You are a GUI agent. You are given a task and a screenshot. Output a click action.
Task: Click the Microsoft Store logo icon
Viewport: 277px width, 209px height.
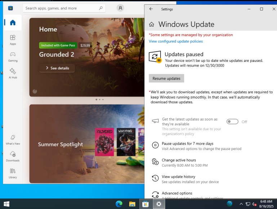[10, 8]
